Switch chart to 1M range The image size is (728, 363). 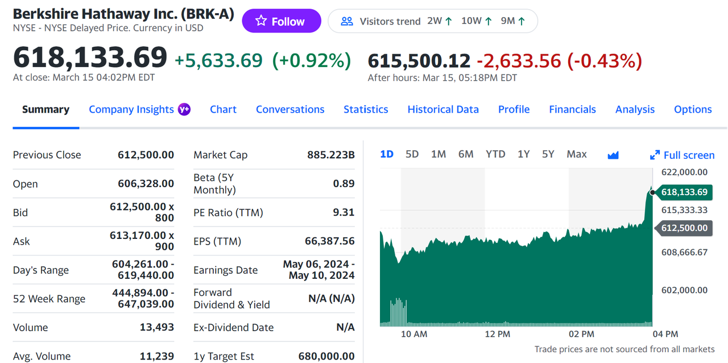(x=439, y=154)
